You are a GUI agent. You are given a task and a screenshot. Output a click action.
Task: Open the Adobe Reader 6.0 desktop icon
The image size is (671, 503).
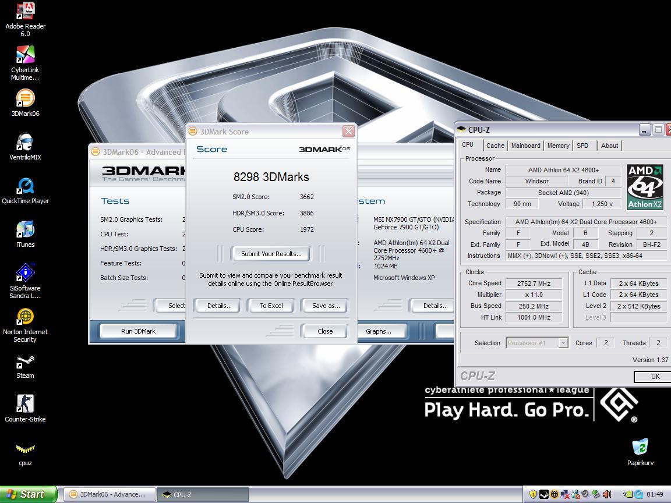pos(25,11)
